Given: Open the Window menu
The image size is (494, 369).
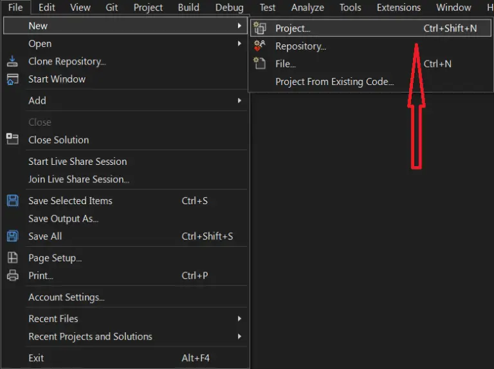Looking at the screenshot, I should (453, 7).
